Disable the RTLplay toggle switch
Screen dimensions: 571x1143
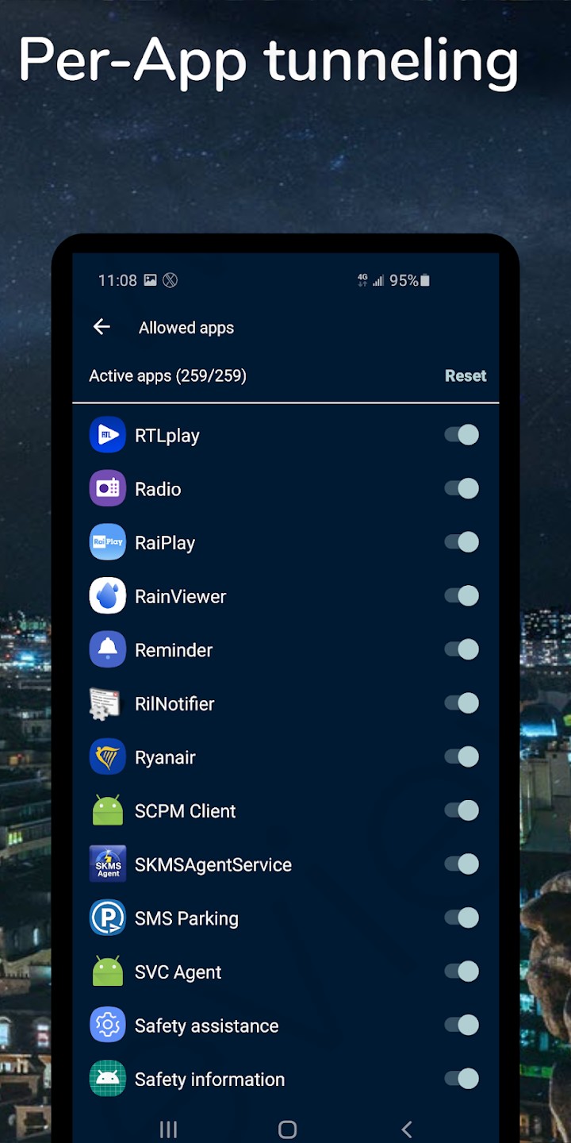click(462, 435)
